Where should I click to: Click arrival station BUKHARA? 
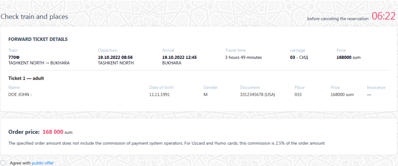coord(171,63)
